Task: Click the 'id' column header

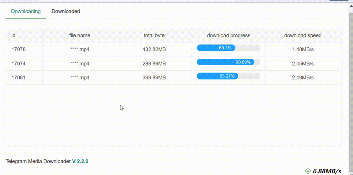Action: [x=13, y=35]
